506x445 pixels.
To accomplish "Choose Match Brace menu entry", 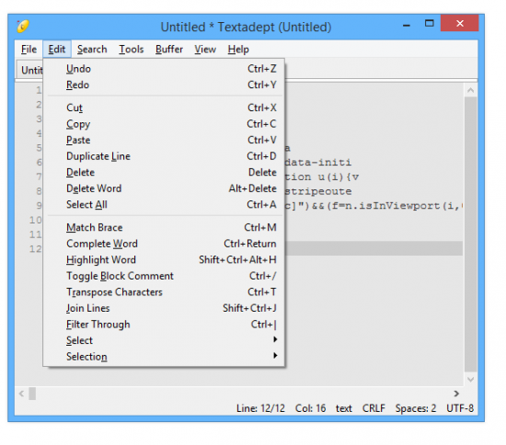I will tap(164, 227).
